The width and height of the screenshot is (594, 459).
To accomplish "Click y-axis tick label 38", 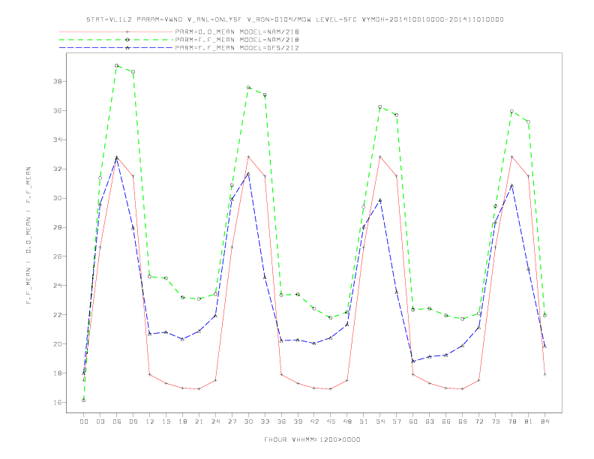I will (58, 82).
